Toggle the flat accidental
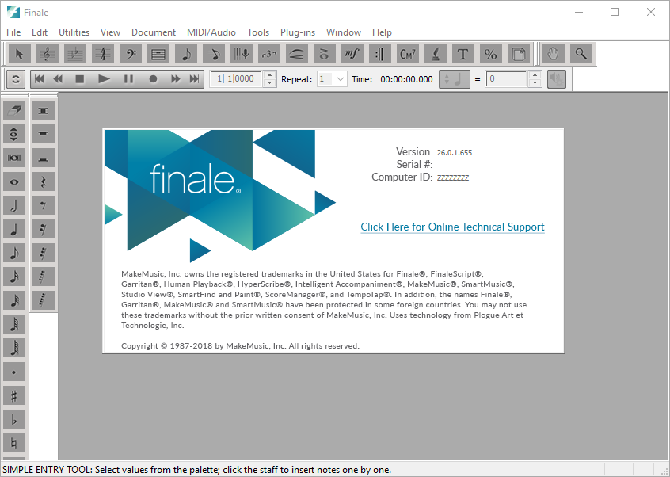 (14, 420)
